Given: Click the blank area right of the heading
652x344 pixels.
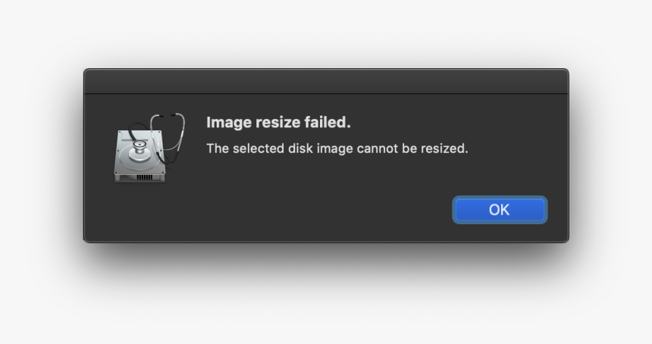Looking at the screenshot, I should click(455, 123).
